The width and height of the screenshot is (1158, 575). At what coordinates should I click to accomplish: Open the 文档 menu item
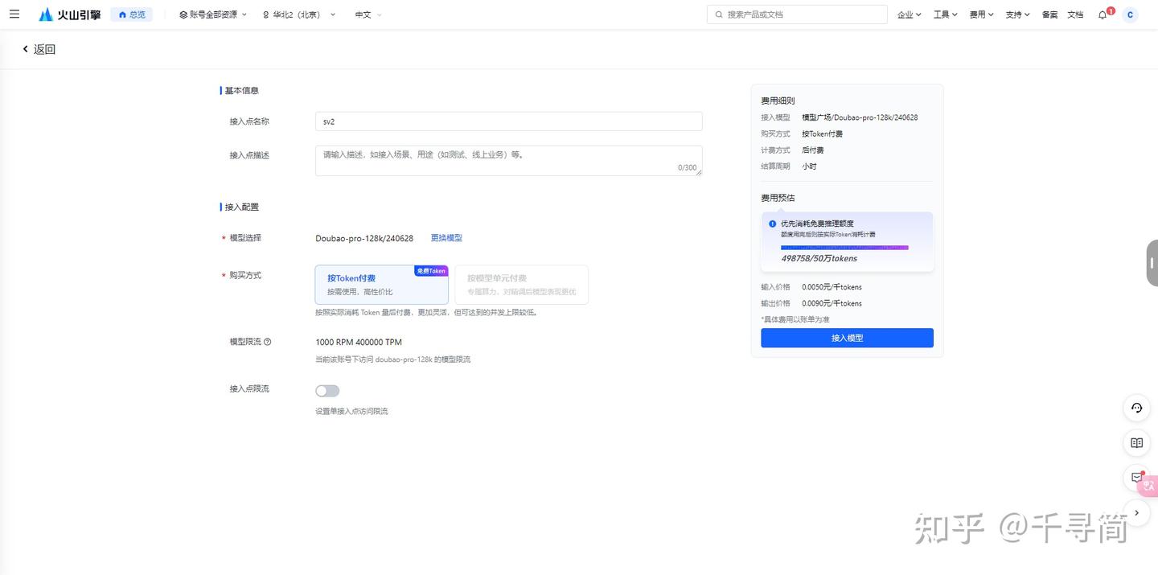coord(1075,14)
